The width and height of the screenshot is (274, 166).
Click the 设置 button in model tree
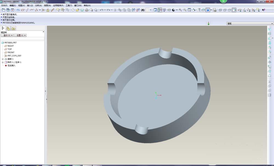pos(20,35)
